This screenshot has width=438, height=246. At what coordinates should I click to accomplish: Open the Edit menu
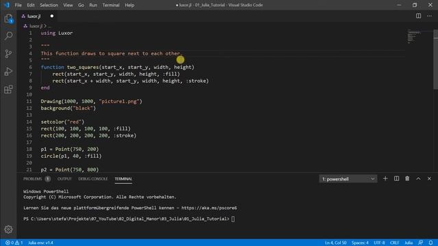pyautogui.click(x=31, y=5)
